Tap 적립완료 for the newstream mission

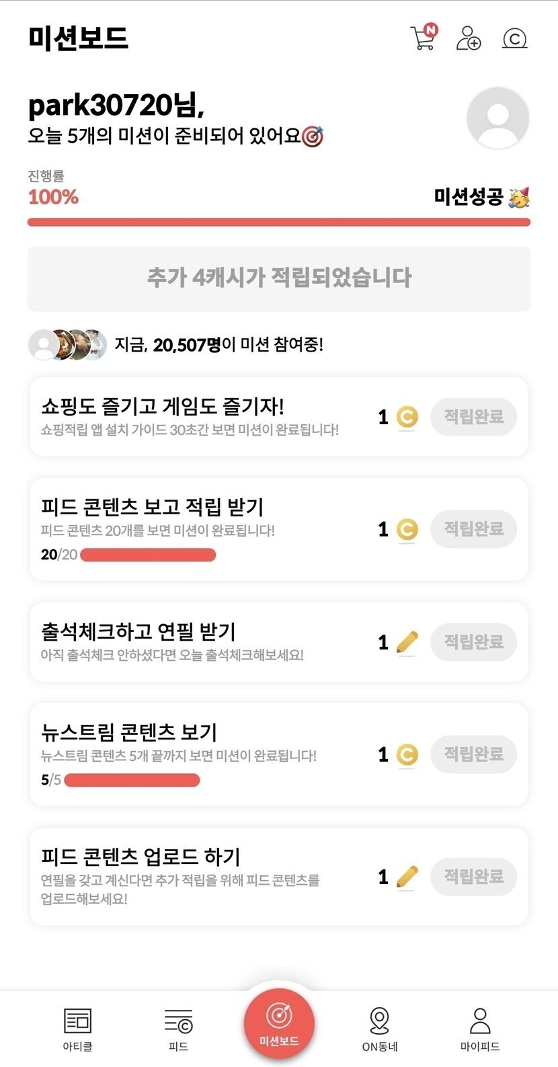pyautogui.click(x=473, y=754)
